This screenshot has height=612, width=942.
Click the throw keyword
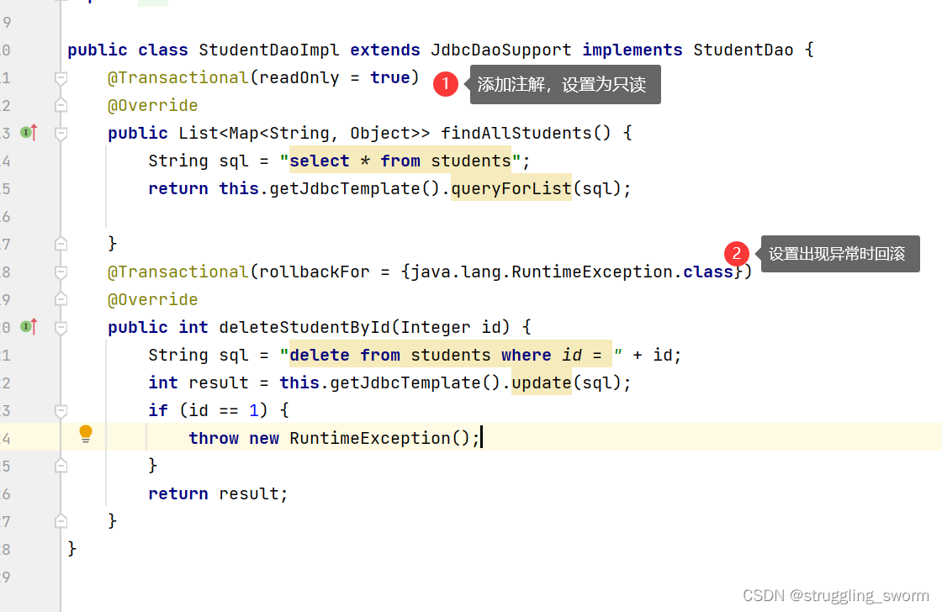tap(214, 439)
